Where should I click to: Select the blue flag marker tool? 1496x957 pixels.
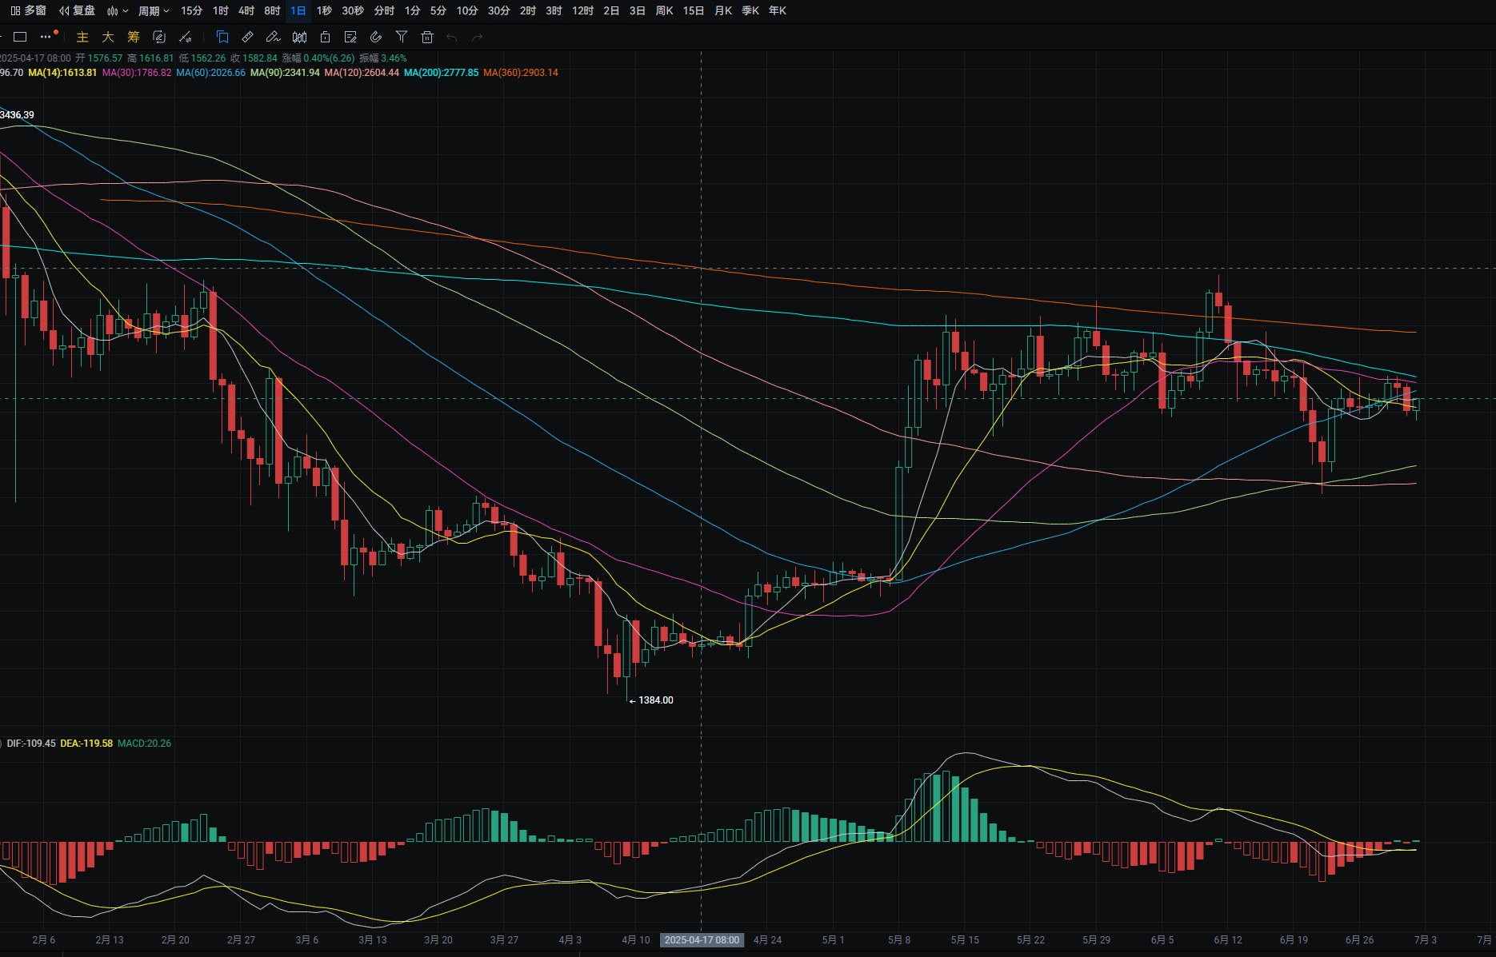(x=222, y=37)
